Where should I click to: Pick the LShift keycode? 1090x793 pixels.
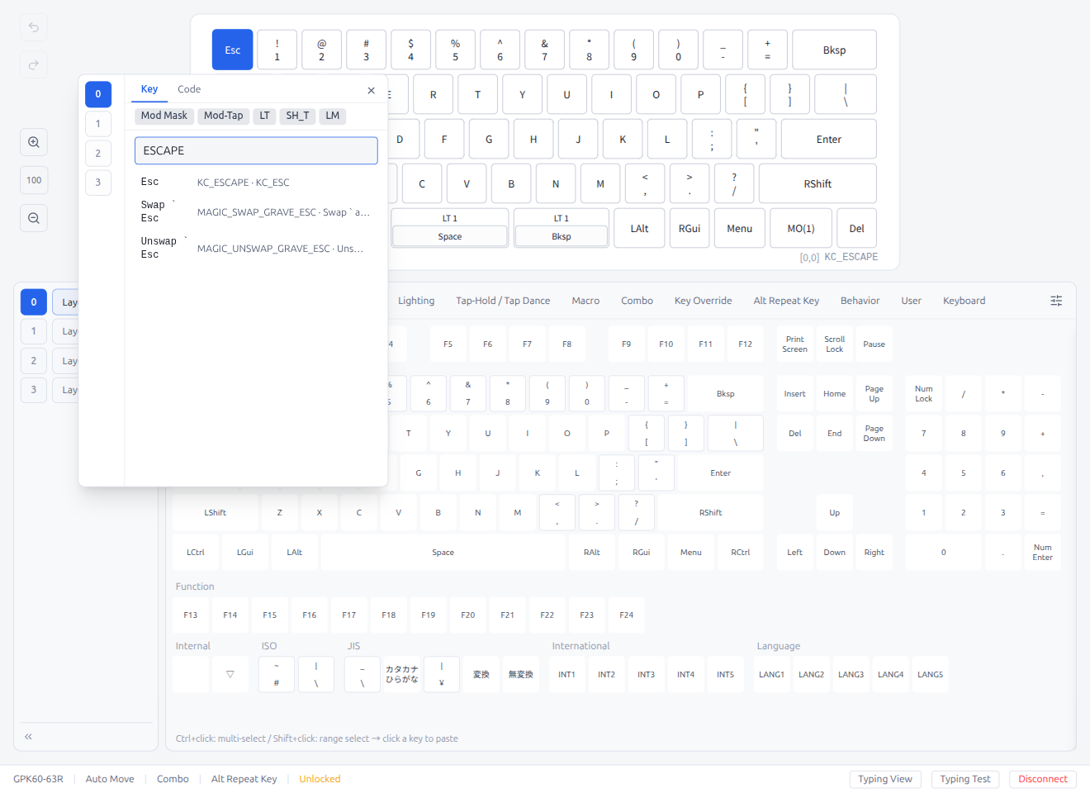(216, 513)
